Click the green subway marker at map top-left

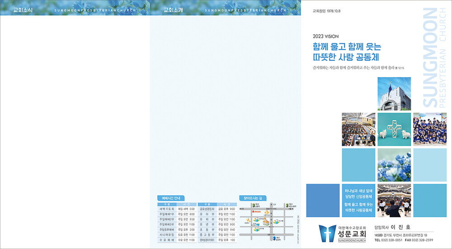254,205
